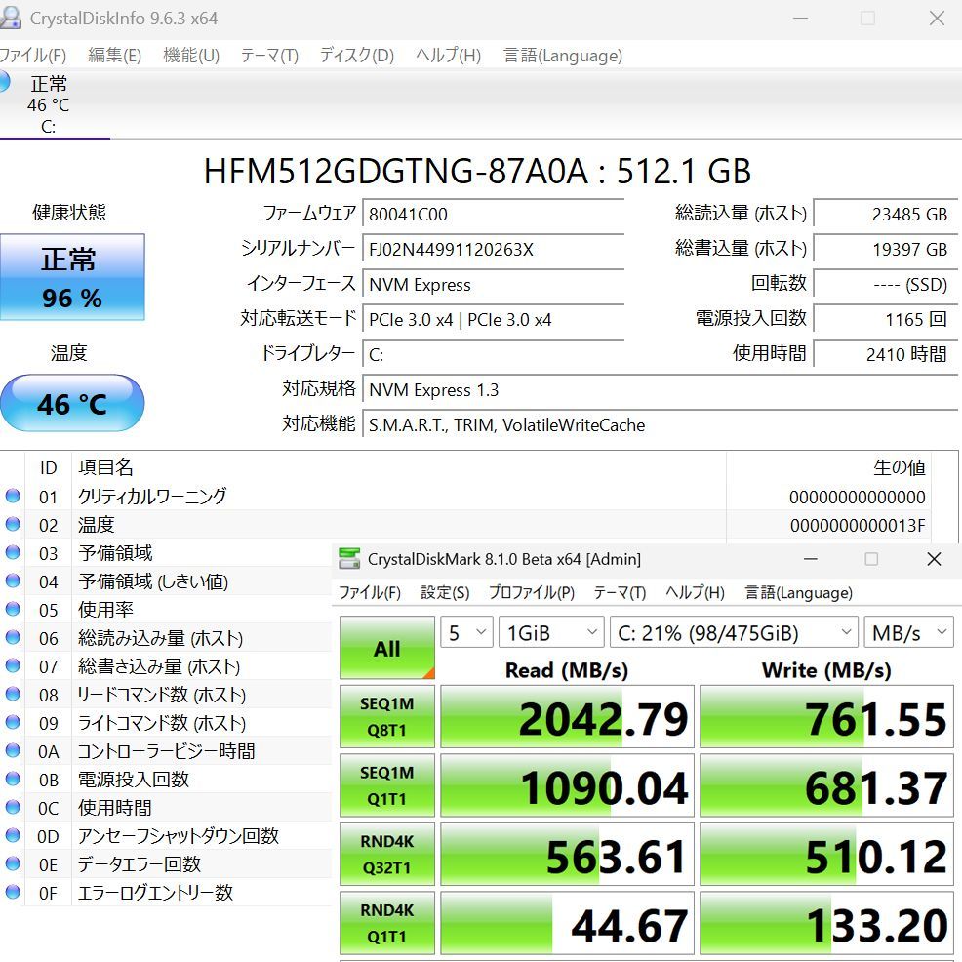The height and width of the screenshot is (962, 962).
Task: Open unit dropdown showing MB/s
Action: (x=908, y=632)
